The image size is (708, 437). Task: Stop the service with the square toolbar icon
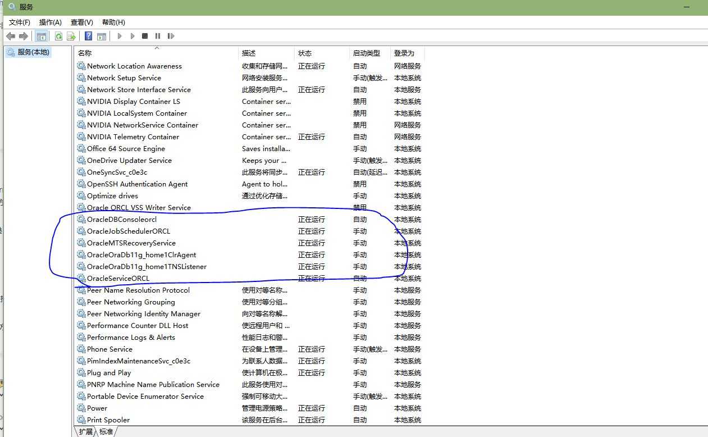pyautogui.click(x=145, y=36)
